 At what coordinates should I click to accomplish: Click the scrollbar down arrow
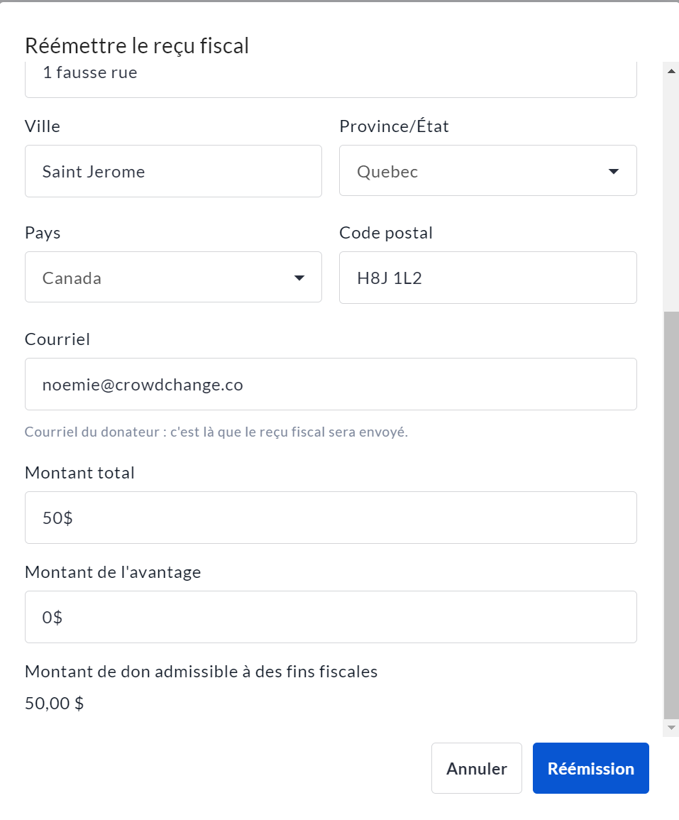tap(670, 728)
